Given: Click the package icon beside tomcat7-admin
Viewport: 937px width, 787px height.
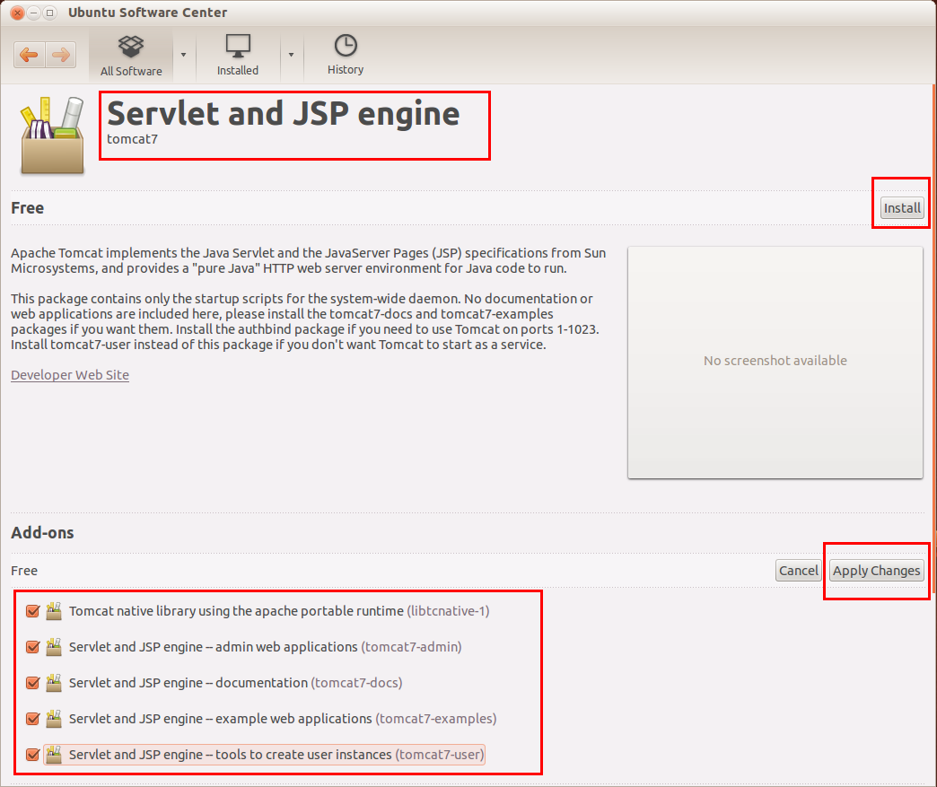Looking at the screenshot, I should click(54, 647).
